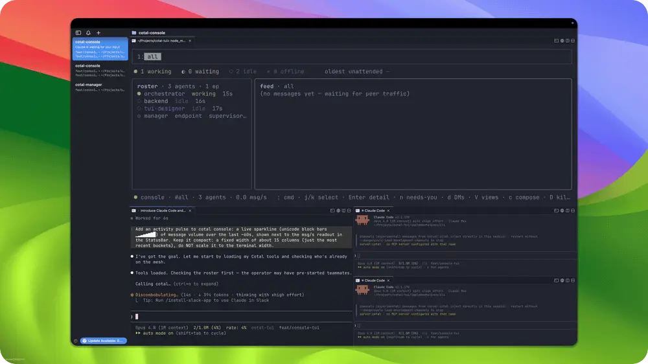
Task: Click 'c compose' hint in status bar
Action: coord(524,198)
